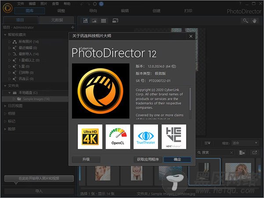Click the OpenCL badge icon
The width and height of the screenshot is (264, 198).
[118, 137]
